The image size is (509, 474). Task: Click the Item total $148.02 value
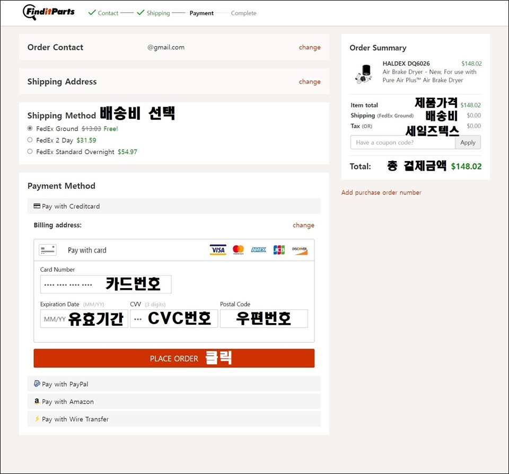coord(471,105)
